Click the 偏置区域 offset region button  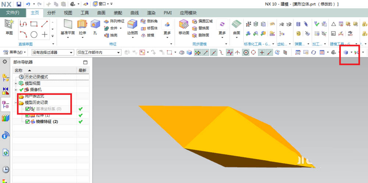point(202,21)
